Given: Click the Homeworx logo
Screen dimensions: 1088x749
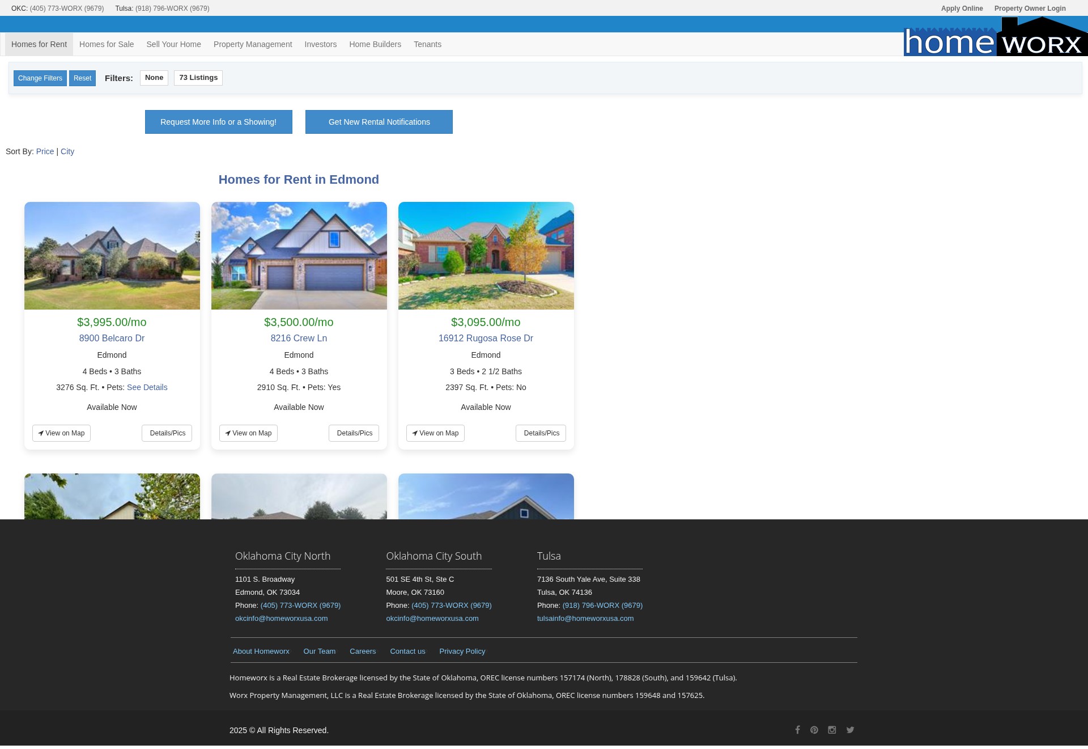Looking at the screenshot, I should [x=995, y=36].
